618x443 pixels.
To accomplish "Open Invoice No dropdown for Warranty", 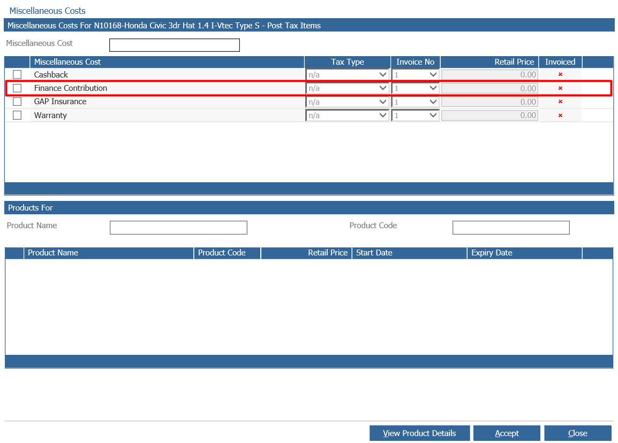I will click(x=416, y=115).
